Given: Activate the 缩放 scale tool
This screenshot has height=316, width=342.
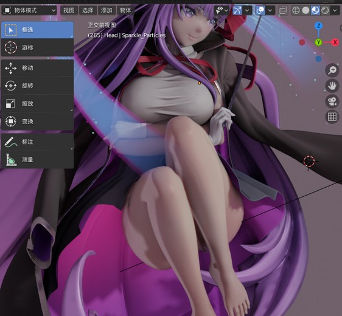Looking at the screenshot, I should coord(37,103).
